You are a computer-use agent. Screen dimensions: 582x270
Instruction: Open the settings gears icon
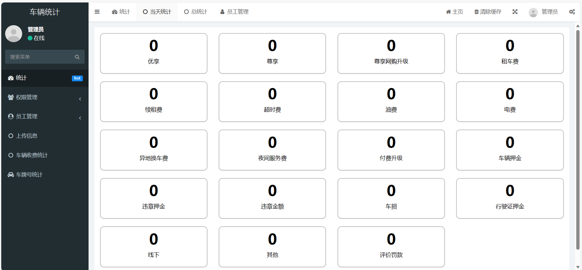click(x=572, y=12)
